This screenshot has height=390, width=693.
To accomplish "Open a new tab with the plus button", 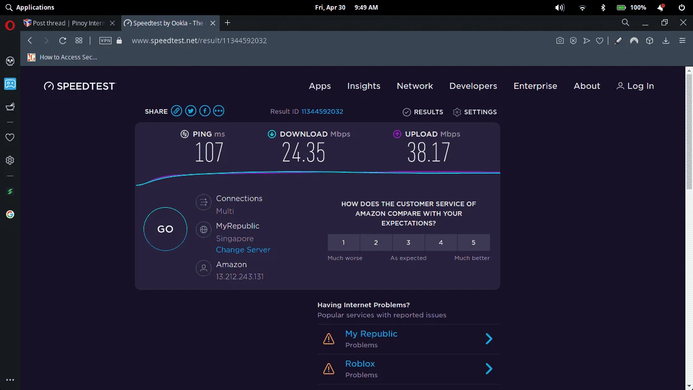I will [228, 23].
